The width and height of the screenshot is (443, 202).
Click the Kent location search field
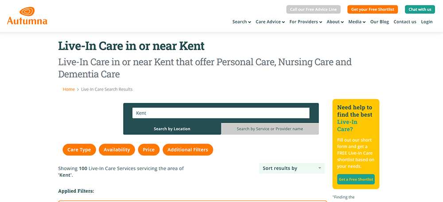[x=221, y=113]
